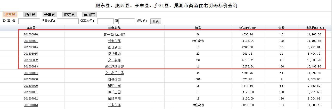Viewport: 334px width, 109px height.
Task: Select the building number 6#住宅楼
Action: tap(198, 41)
